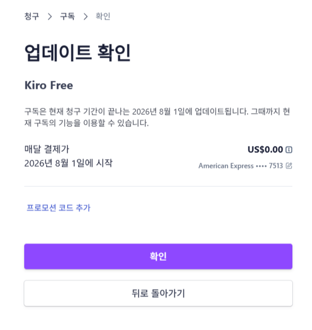Image resolution: width=312 pixels, height=330 pixels.
Task: Click the US$0.00 price amount
Action: (265, 149)
